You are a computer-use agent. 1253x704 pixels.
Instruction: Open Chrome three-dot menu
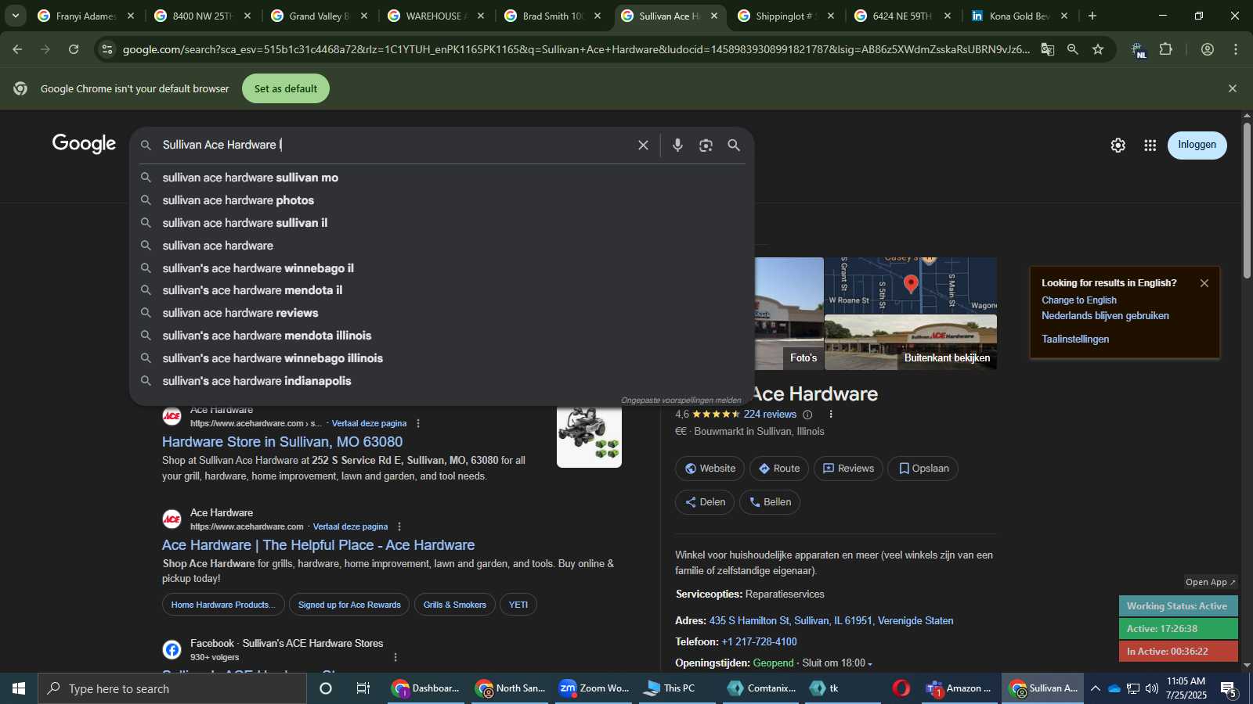pos(1236,49)
